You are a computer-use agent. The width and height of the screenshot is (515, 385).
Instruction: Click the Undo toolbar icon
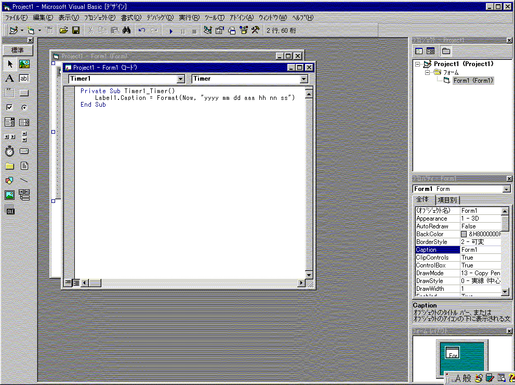pos(142,31)
